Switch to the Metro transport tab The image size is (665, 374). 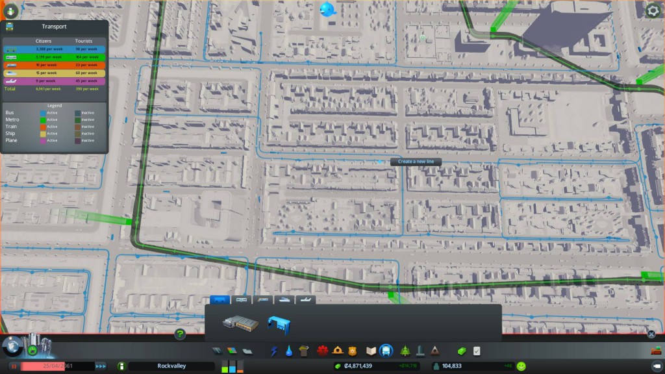(242, 300)
